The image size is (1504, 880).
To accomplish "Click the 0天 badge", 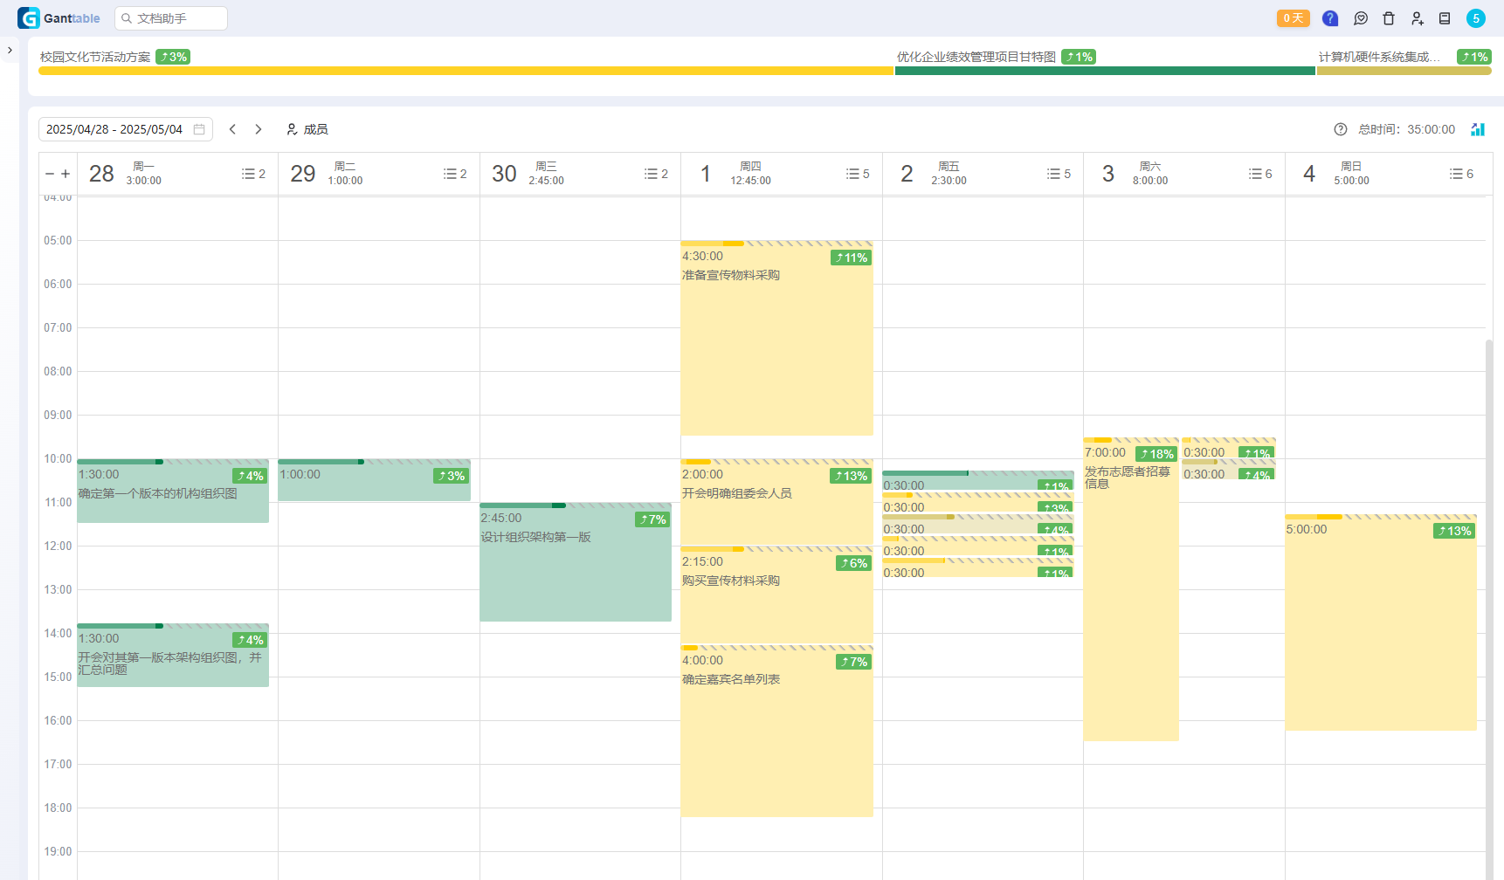I will 1293,18.
